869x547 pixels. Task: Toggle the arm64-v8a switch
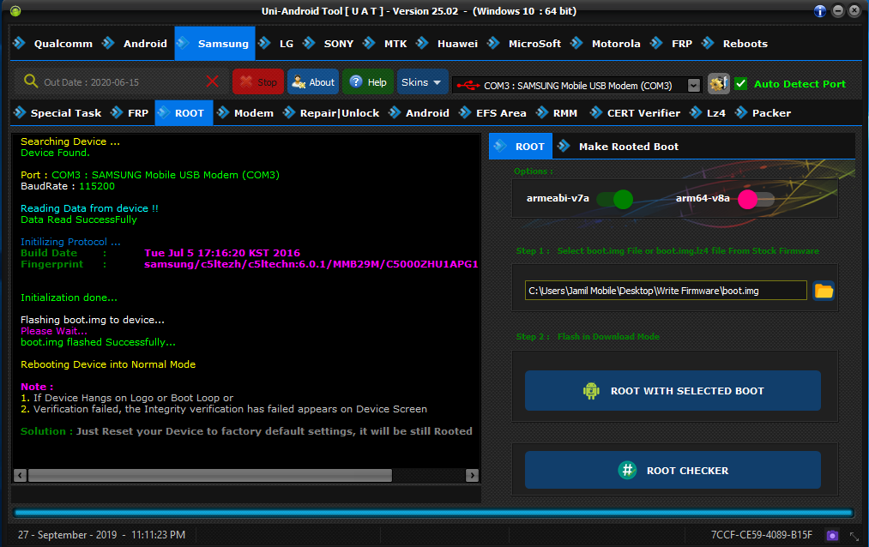coord(756,199)
